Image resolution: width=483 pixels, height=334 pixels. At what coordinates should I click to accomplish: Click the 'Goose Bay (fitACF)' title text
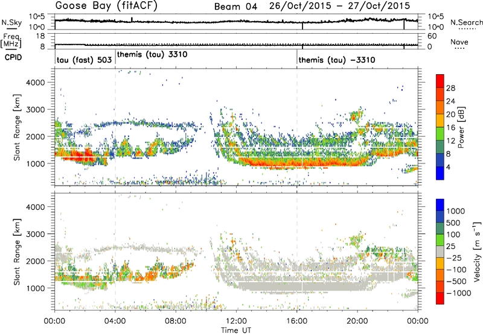(x=106, y=6)
